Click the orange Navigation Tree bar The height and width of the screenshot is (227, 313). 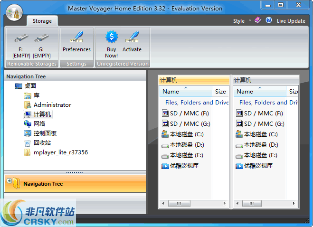[75, 184]
